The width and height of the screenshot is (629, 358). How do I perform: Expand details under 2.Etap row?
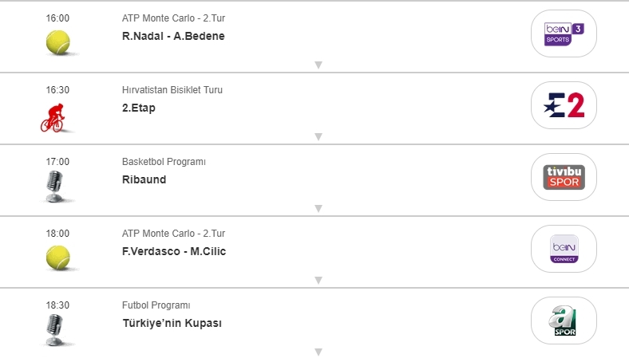pyautogui.click(x=318, y=137)
